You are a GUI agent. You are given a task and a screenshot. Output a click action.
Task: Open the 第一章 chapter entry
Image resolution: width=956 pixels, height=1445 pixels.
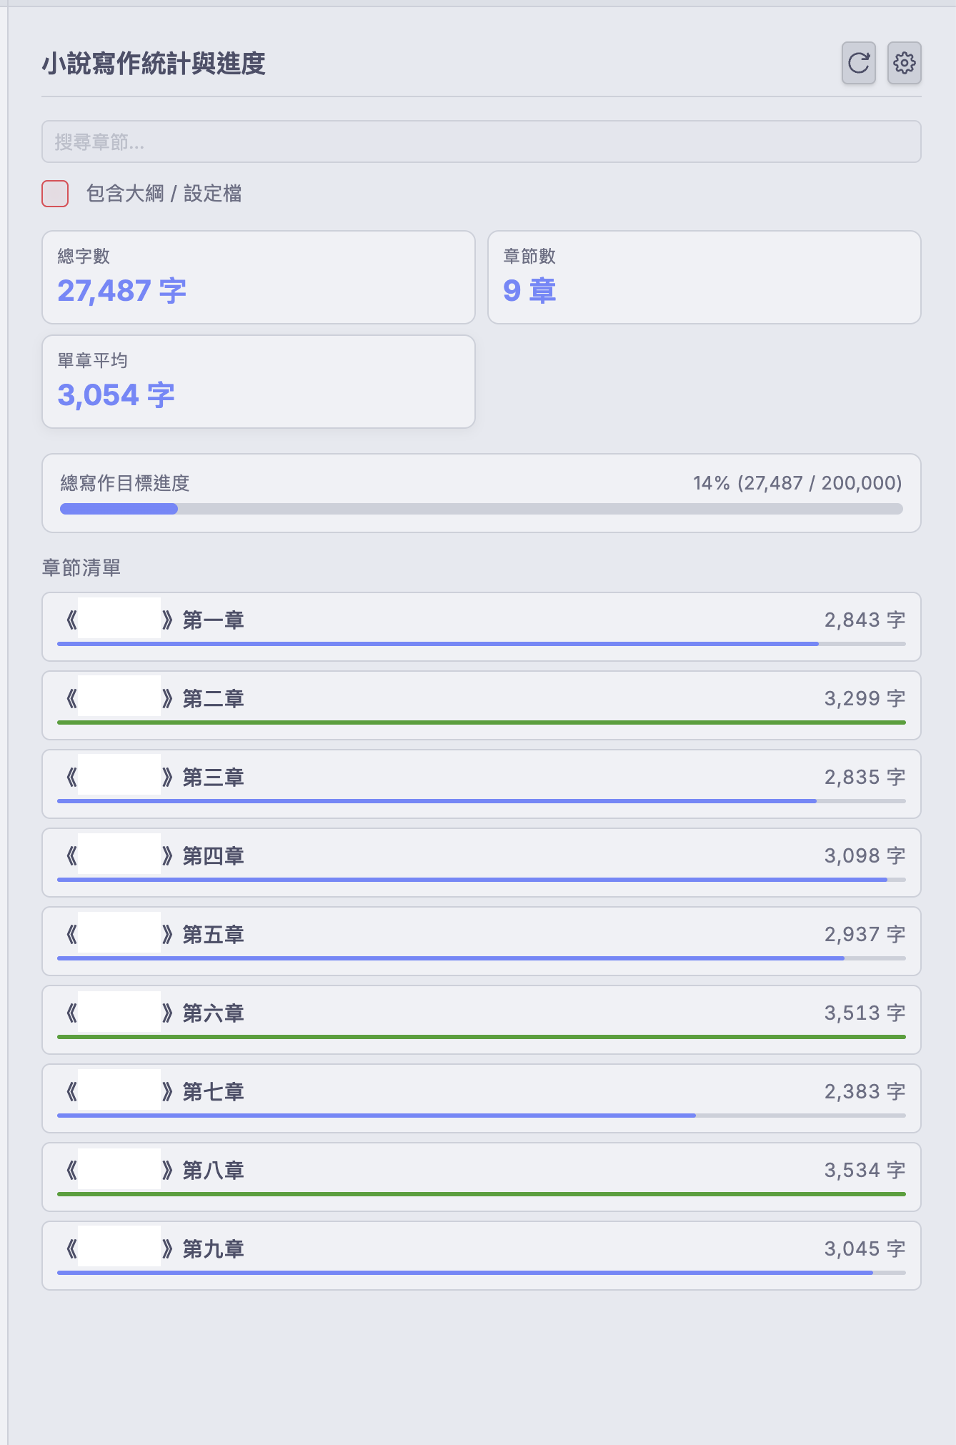(x=481, y=627)
